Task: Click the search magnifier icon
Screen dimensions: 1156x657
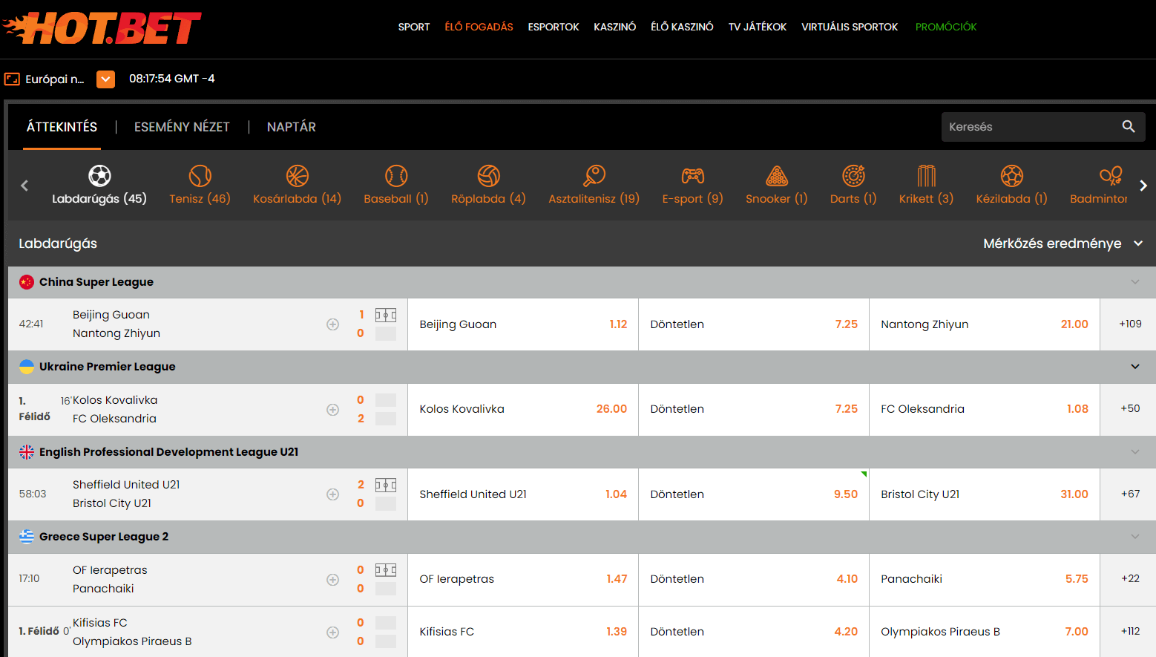Action: tap(1128, 127)
